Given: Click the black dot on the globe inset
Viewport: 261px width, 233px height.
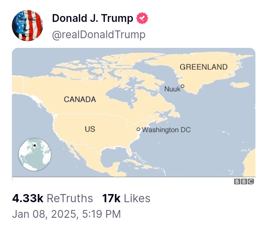Looking at the screenshot, I should 35,145.
